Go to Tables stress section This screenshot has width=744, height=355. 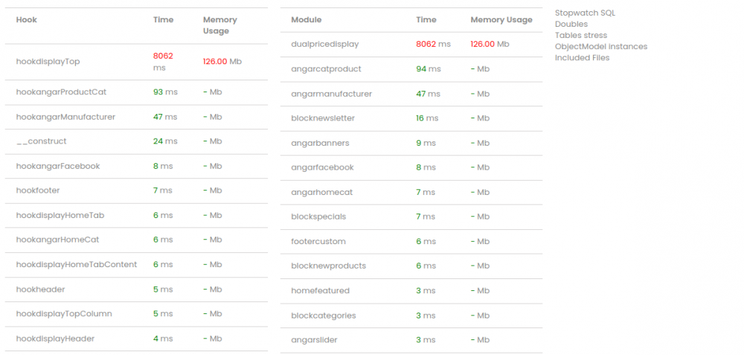click(581, 35)
